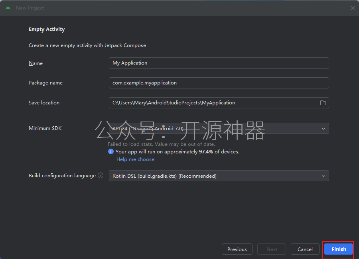359x259 pixels.
Task: Click the Android logo icon in title bar
Action: pyautogui.click(x=8, y=8)
